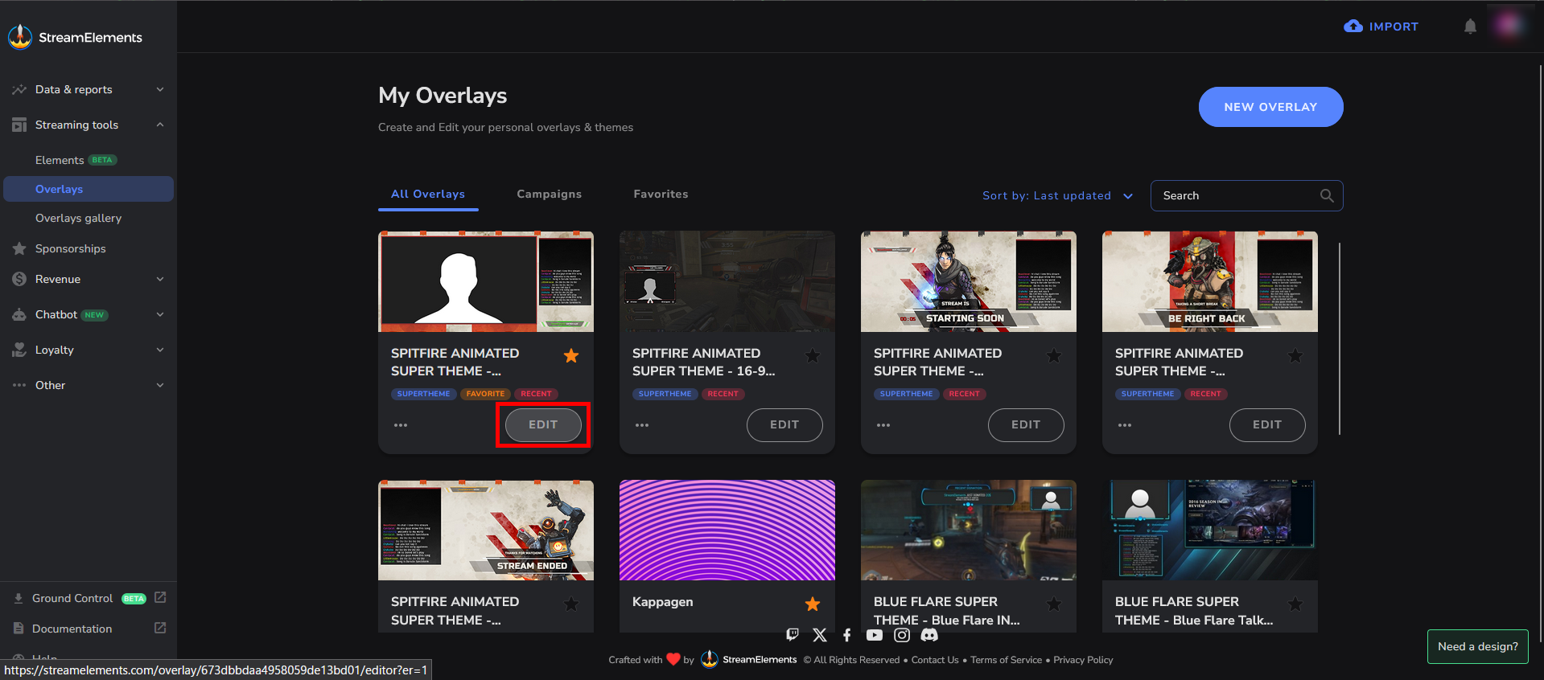The width and height of the screenshot is (1544, 680).
Task: Click external link icon next to Ground Control
Action: click(x=160, y=597)
